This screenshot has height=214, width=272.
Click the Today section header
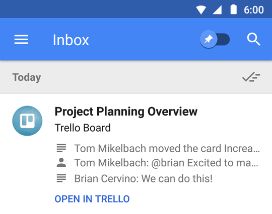pyautogui.click(x=27, y=77)
